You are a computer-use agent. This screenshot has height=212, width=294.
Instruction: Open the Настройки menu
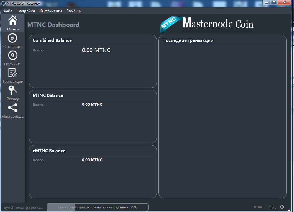pyautogui.click(x=26, y=11)
